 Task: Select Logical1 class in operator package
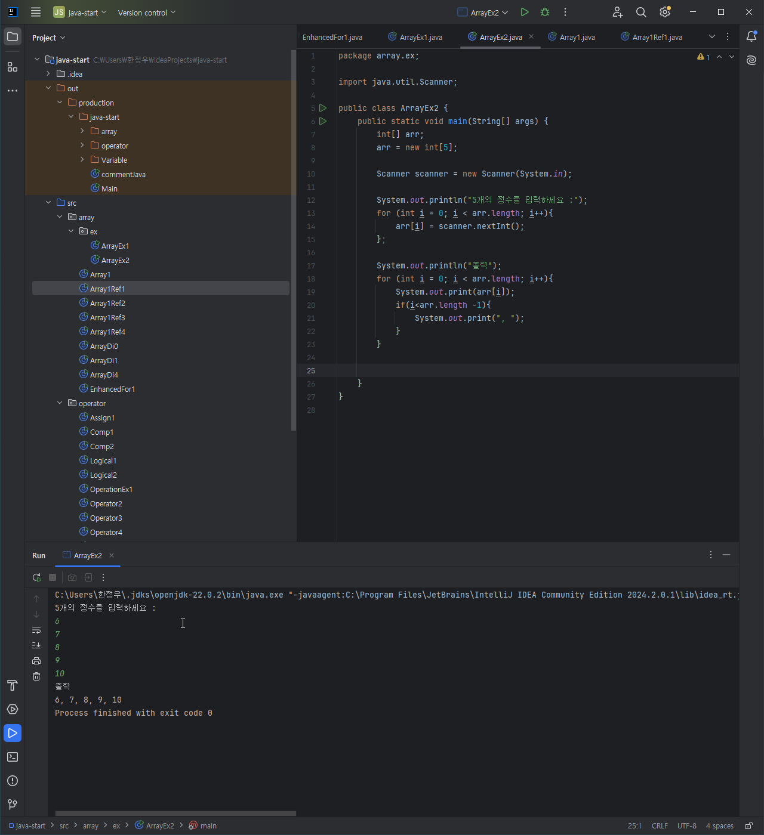(x=103, y=460)
